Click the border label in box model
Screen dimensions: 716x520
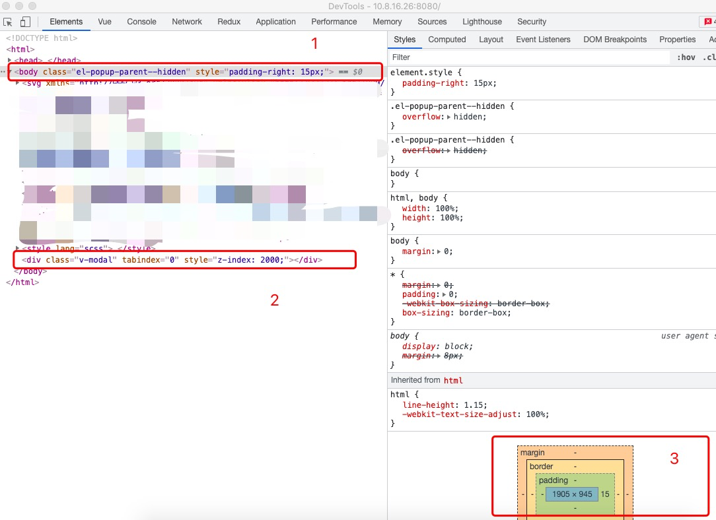coord(541,467)
